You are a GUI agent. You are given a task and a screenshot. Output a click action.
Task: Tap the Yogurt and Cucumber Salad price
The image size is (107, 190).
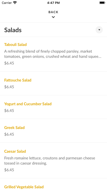coord(9,111)
